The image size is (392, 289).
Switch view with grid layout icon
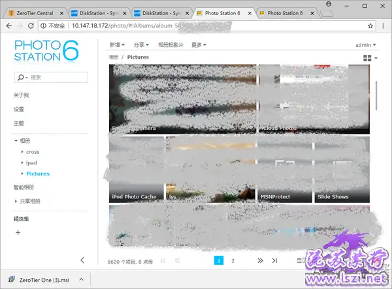point(367,58)
